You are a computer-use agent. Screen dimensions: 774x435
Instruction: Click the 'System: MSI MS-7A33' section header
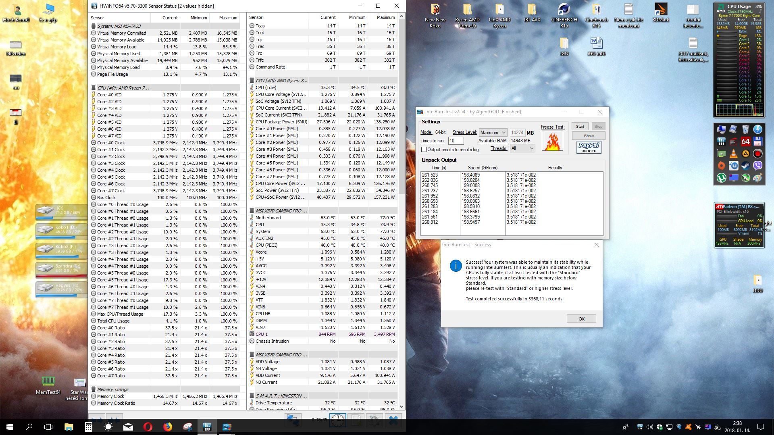(x=164, y=26)
